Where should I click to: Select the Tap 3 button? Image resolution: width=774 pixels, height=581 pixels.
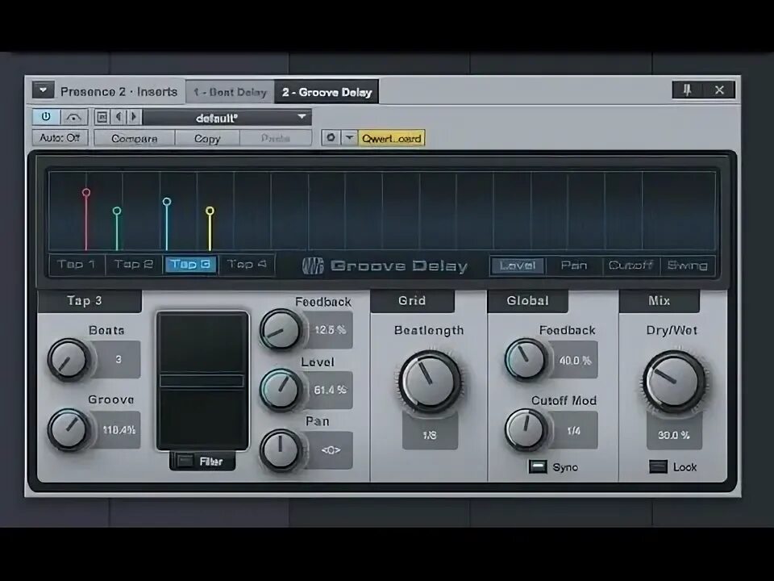(x=190, y=265)
